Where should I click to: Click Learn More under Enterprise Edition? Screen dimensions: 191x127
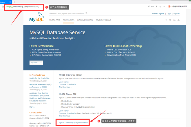point(64,82)
